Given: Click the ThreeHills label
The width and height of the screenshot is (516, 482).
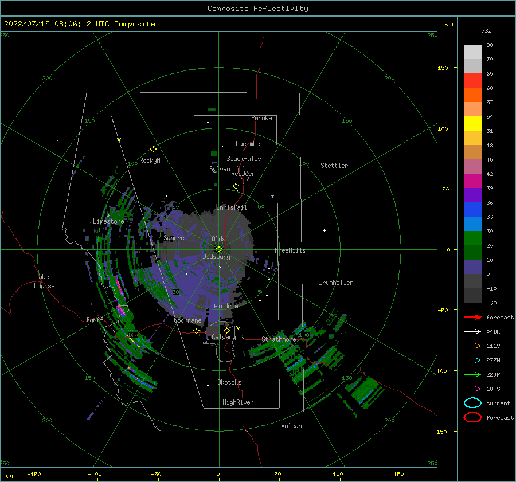Looking at the screenshot, I should pyautogui.click(x=288, y=250).
